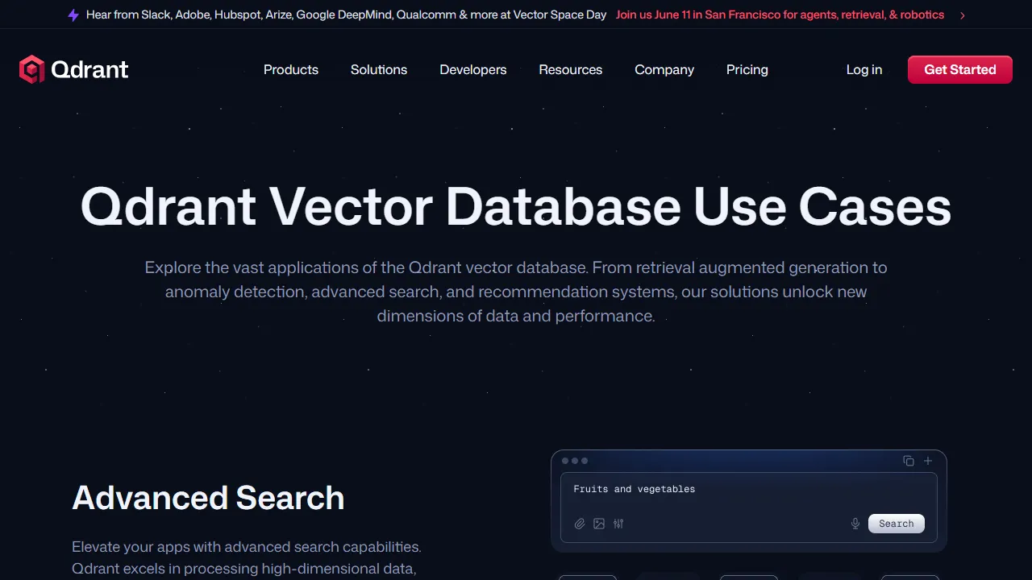Viewport: 1032px width, 580px height.
Task: Click the copy icon in the demo window
Action: point(909,461)
